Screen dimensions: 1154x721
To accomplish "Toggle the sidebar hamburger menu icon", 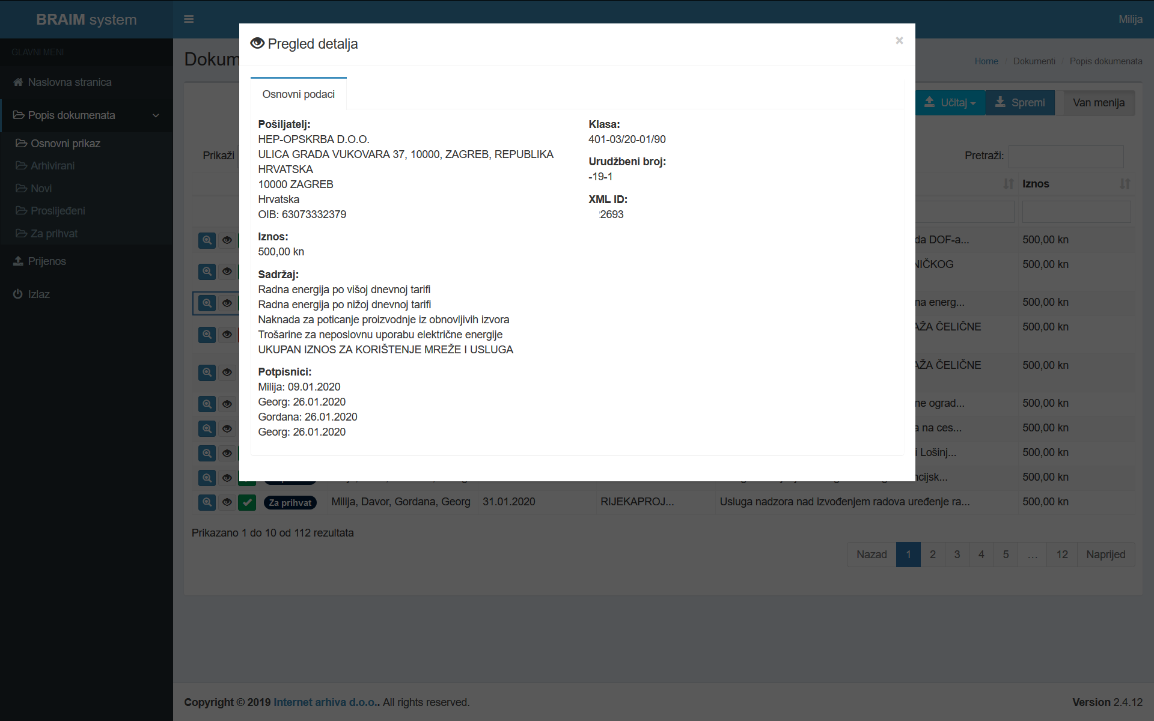I will (189, 19).
